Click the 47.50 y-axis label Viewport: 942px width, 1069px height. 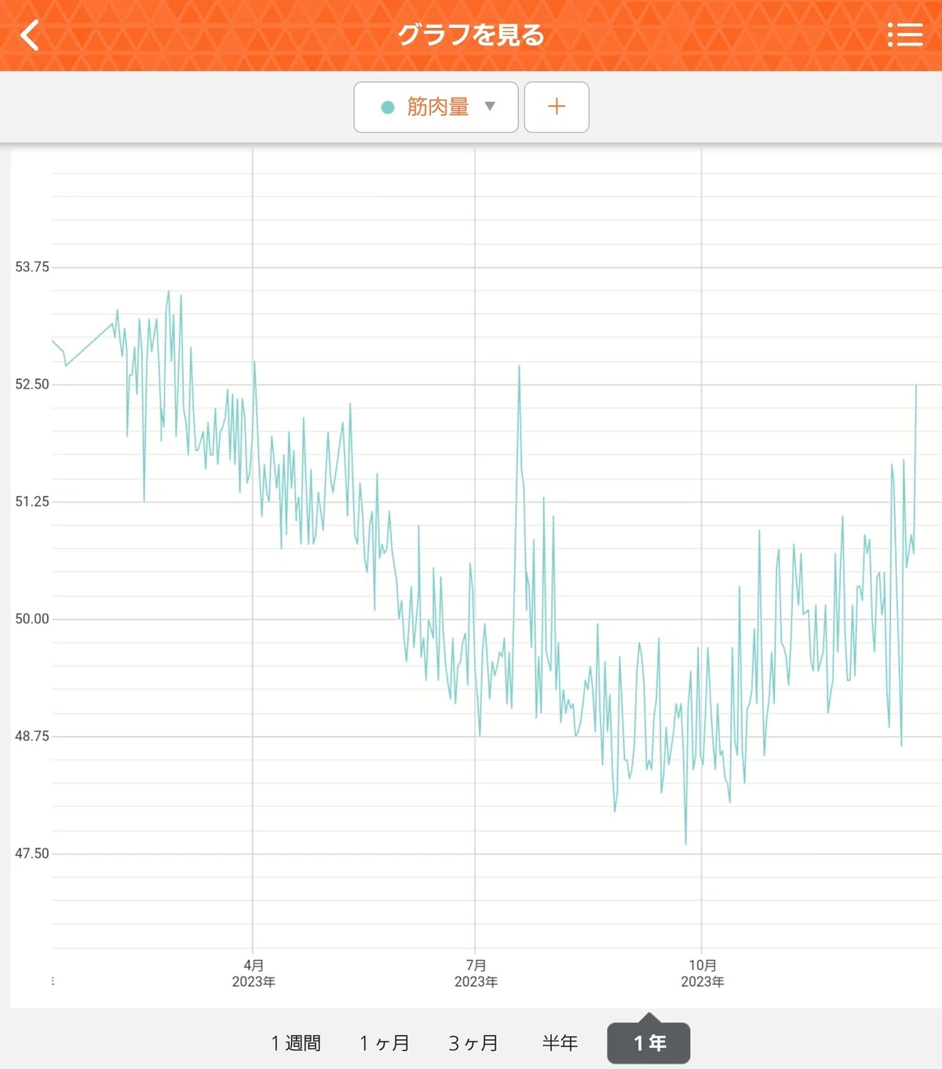(x=32, y=853)
